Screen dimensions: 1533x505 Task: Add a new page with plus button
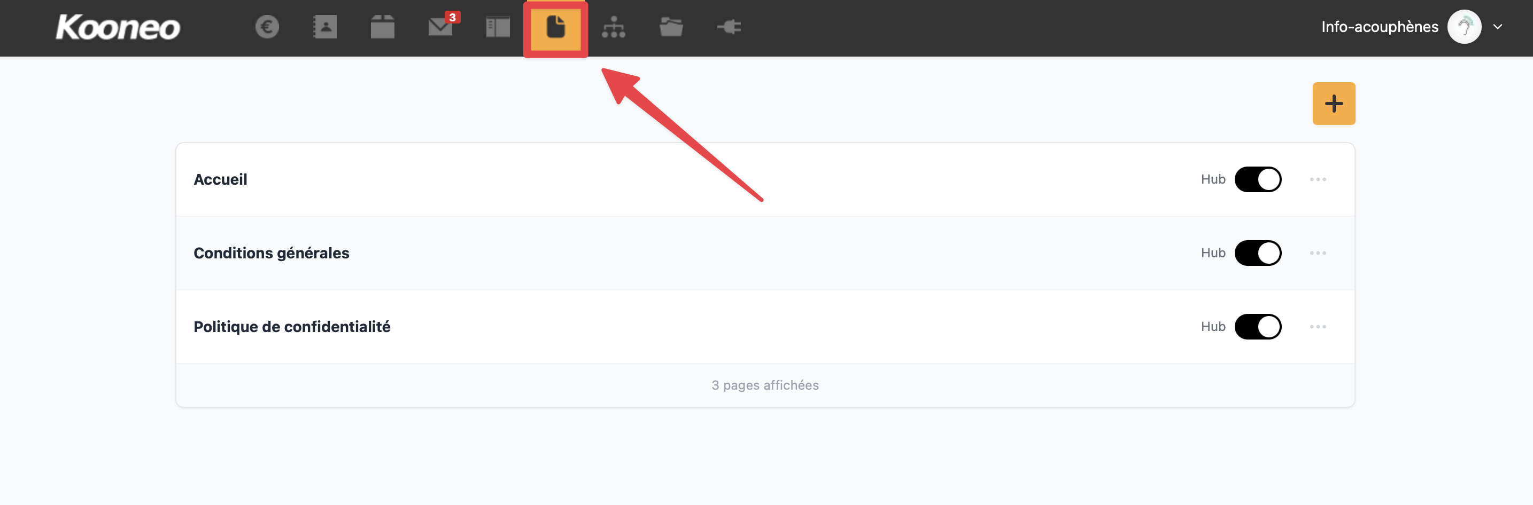pos(1334,104)
